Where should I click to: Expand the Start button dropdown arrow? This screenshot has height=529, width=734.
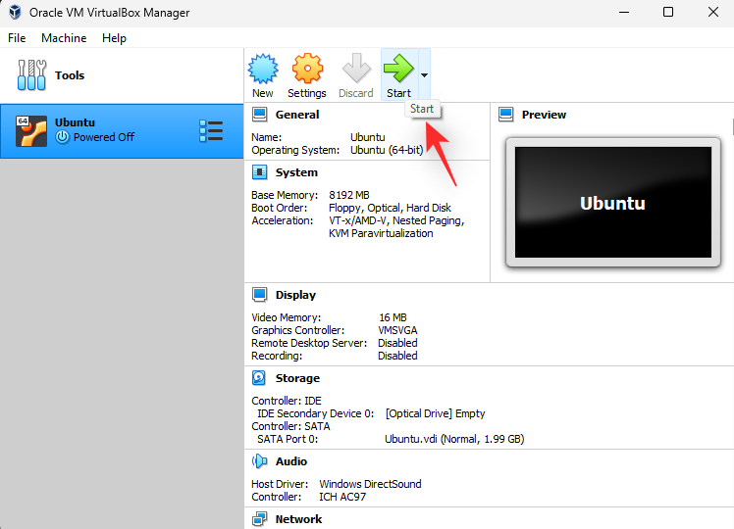tap(424, 74)
